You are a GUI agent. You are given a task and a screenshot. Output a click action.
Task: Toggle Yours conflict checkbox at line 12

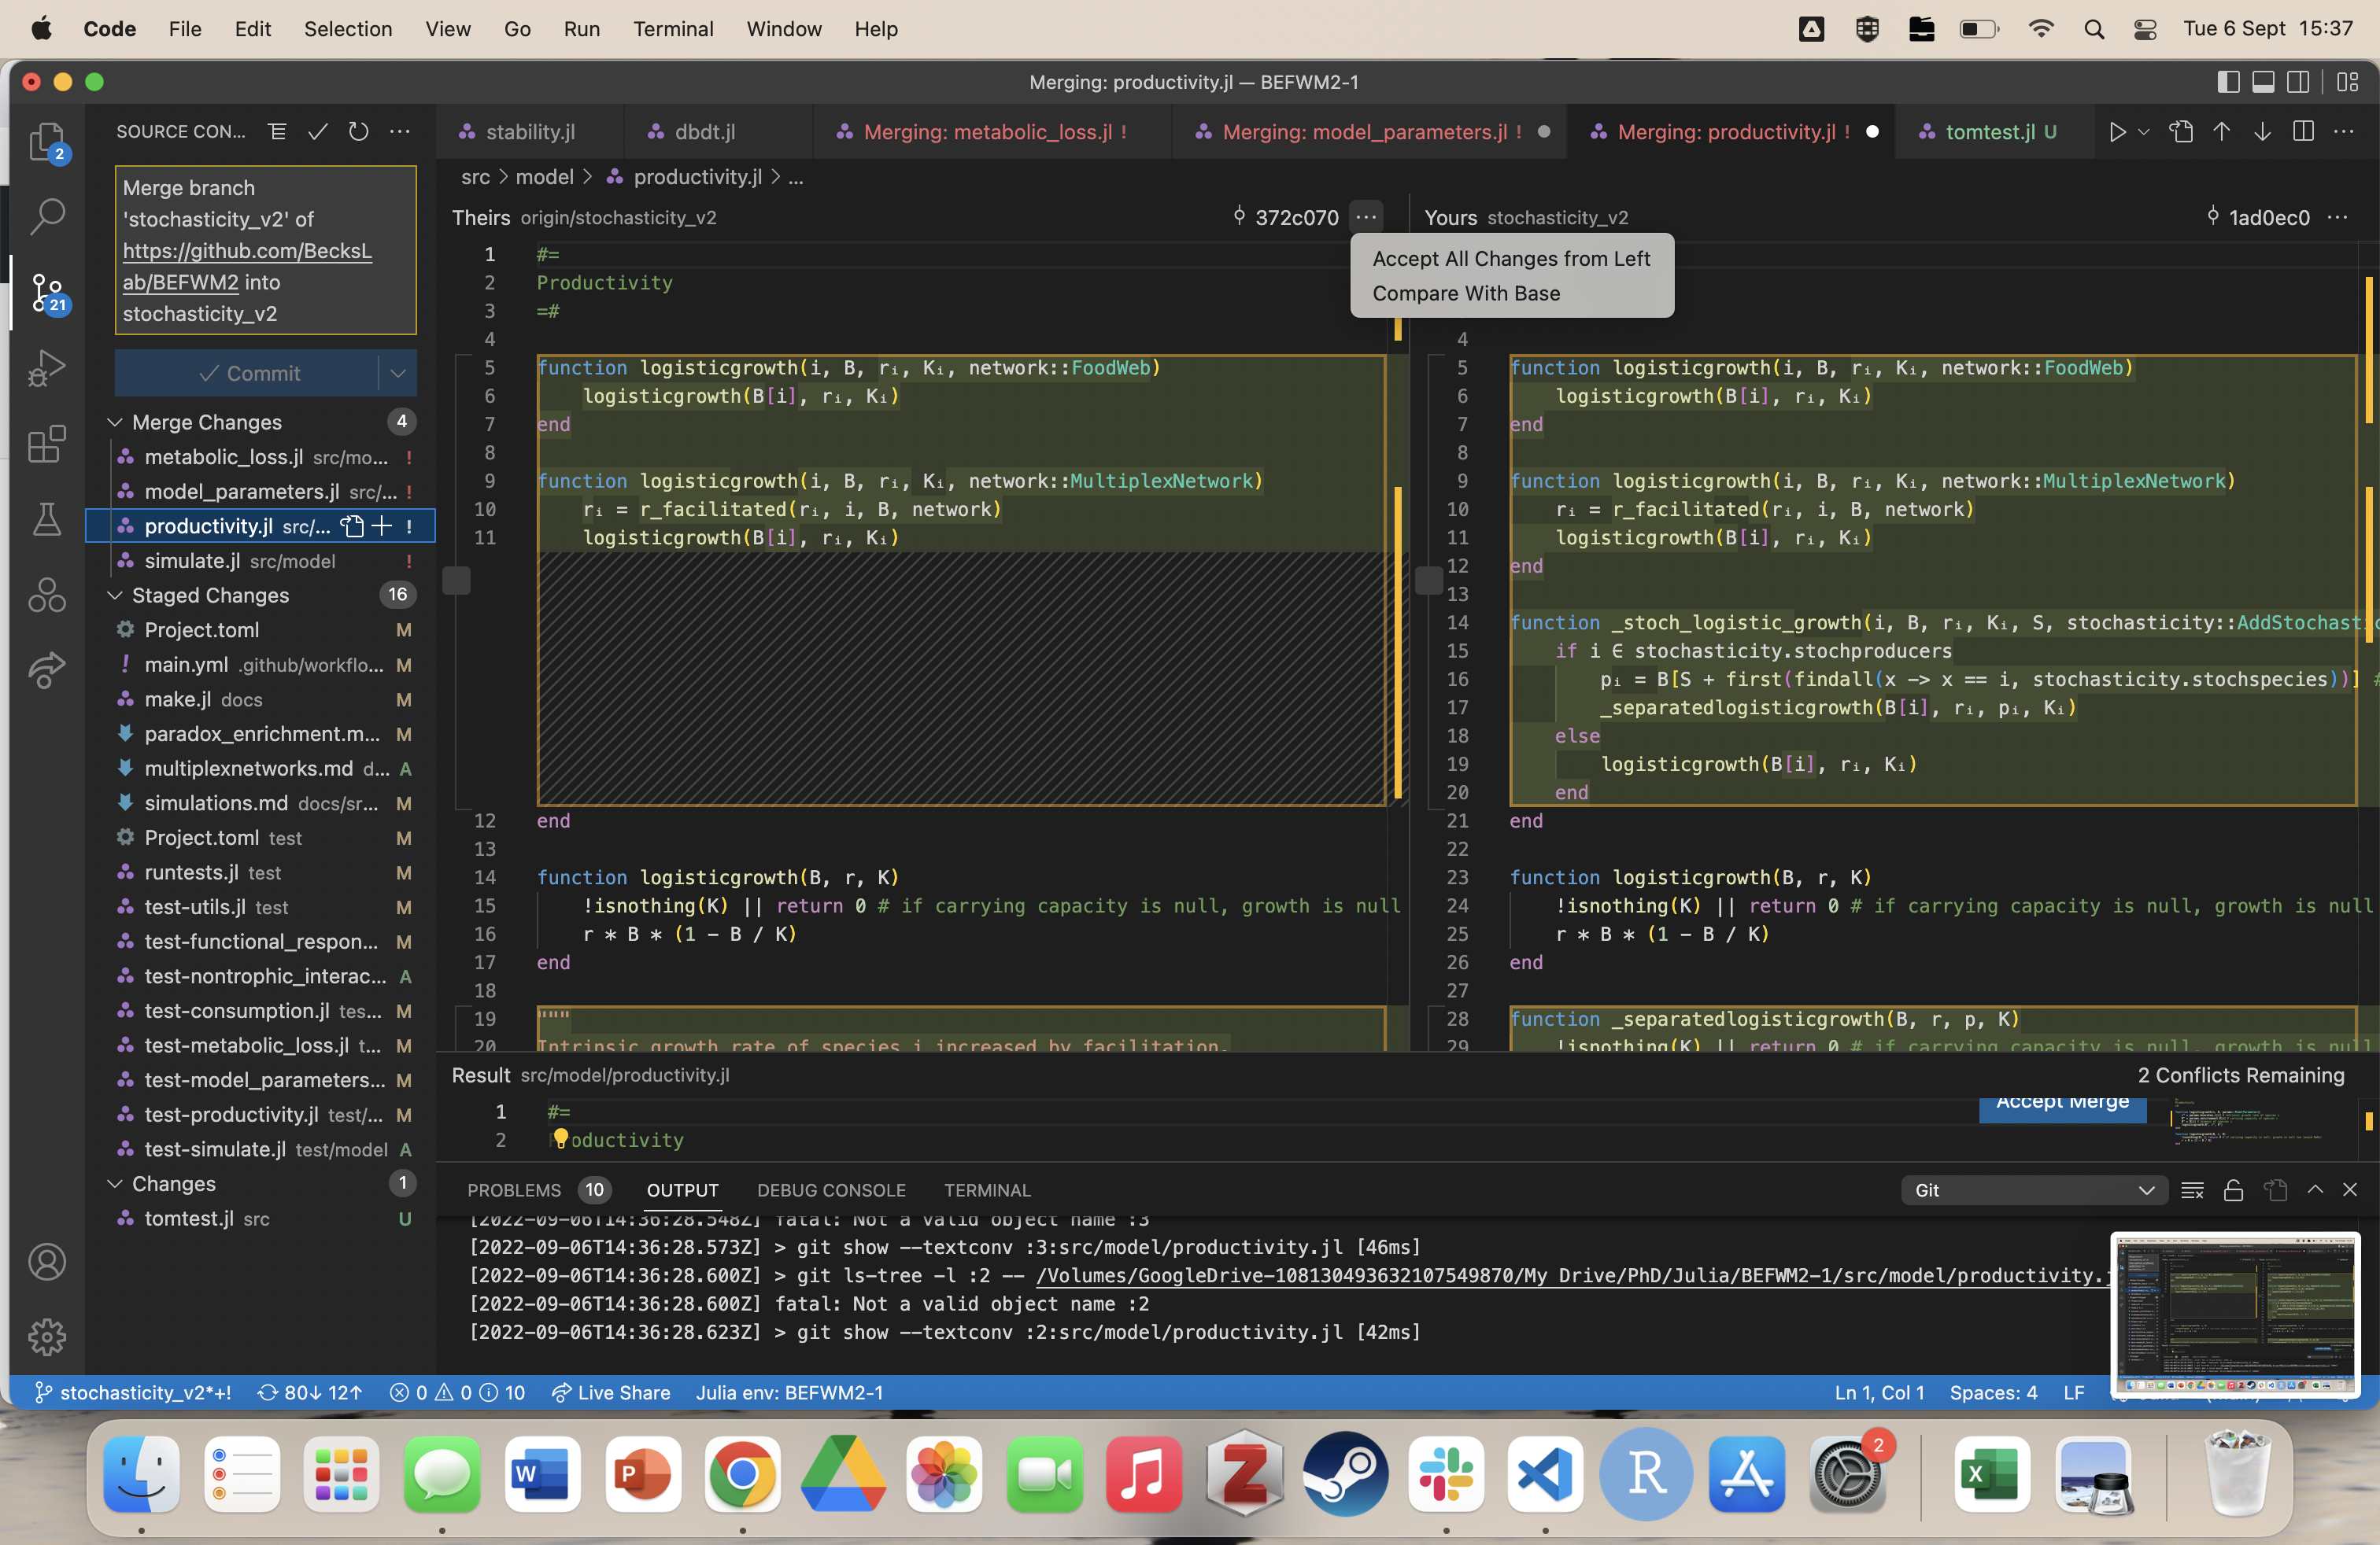coord(1430,581)
